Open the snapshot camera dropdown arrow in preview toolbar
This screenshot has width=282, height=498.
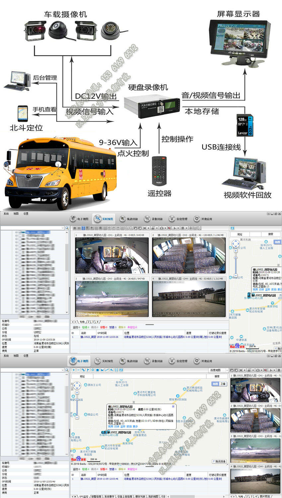tap(166, 228)
